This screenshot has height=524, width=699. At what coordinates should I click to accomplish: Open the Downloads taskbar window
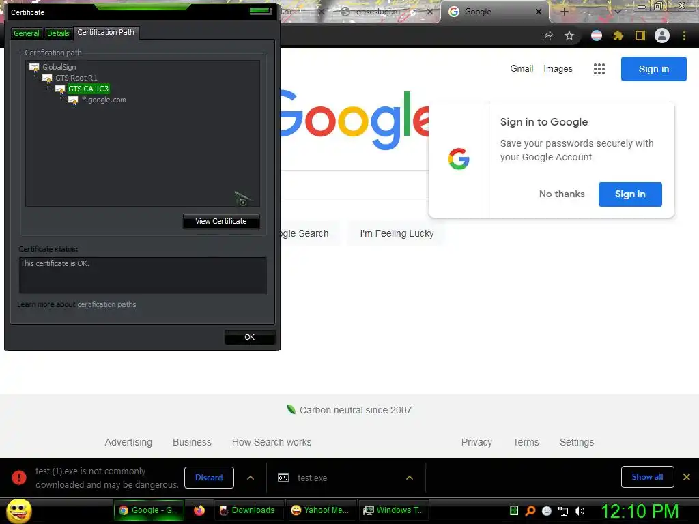click(x=248, y=510)
